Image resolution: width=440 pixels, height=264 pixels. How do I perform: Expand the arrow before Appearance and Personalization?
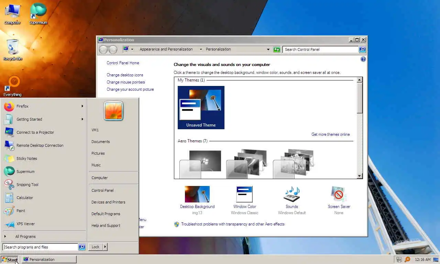(132, 49)
